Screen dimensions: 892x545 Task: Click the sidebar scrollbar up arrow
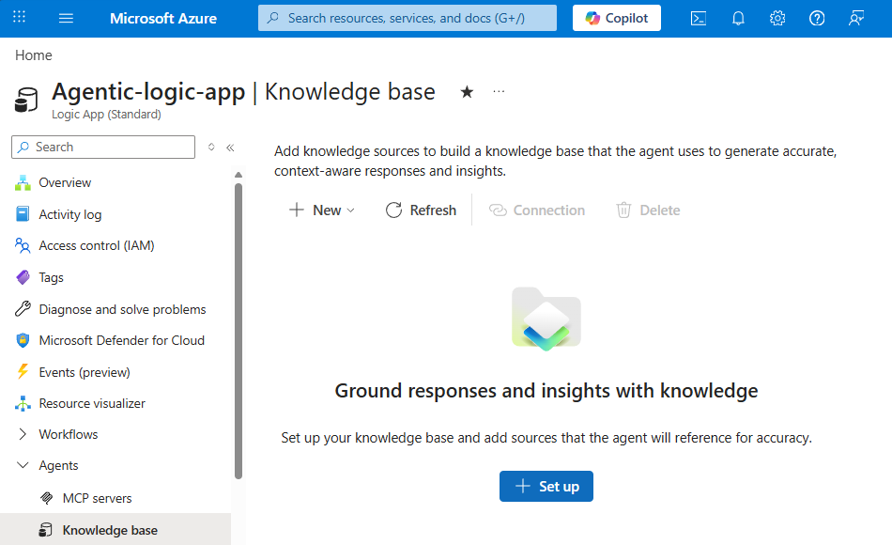[x=238, y=175]
